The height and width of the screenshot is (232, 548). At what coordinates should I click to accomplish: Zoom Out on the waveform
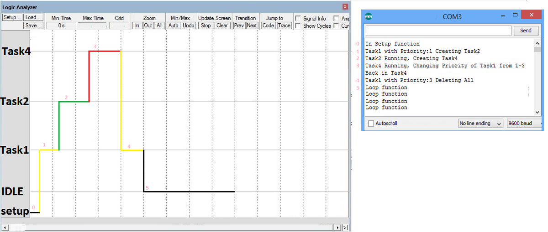[x=148, y=26]
